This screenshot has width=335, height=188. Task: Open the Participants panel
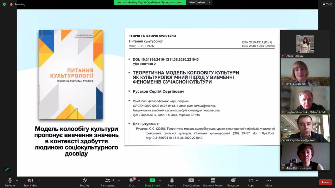(108, 181)
